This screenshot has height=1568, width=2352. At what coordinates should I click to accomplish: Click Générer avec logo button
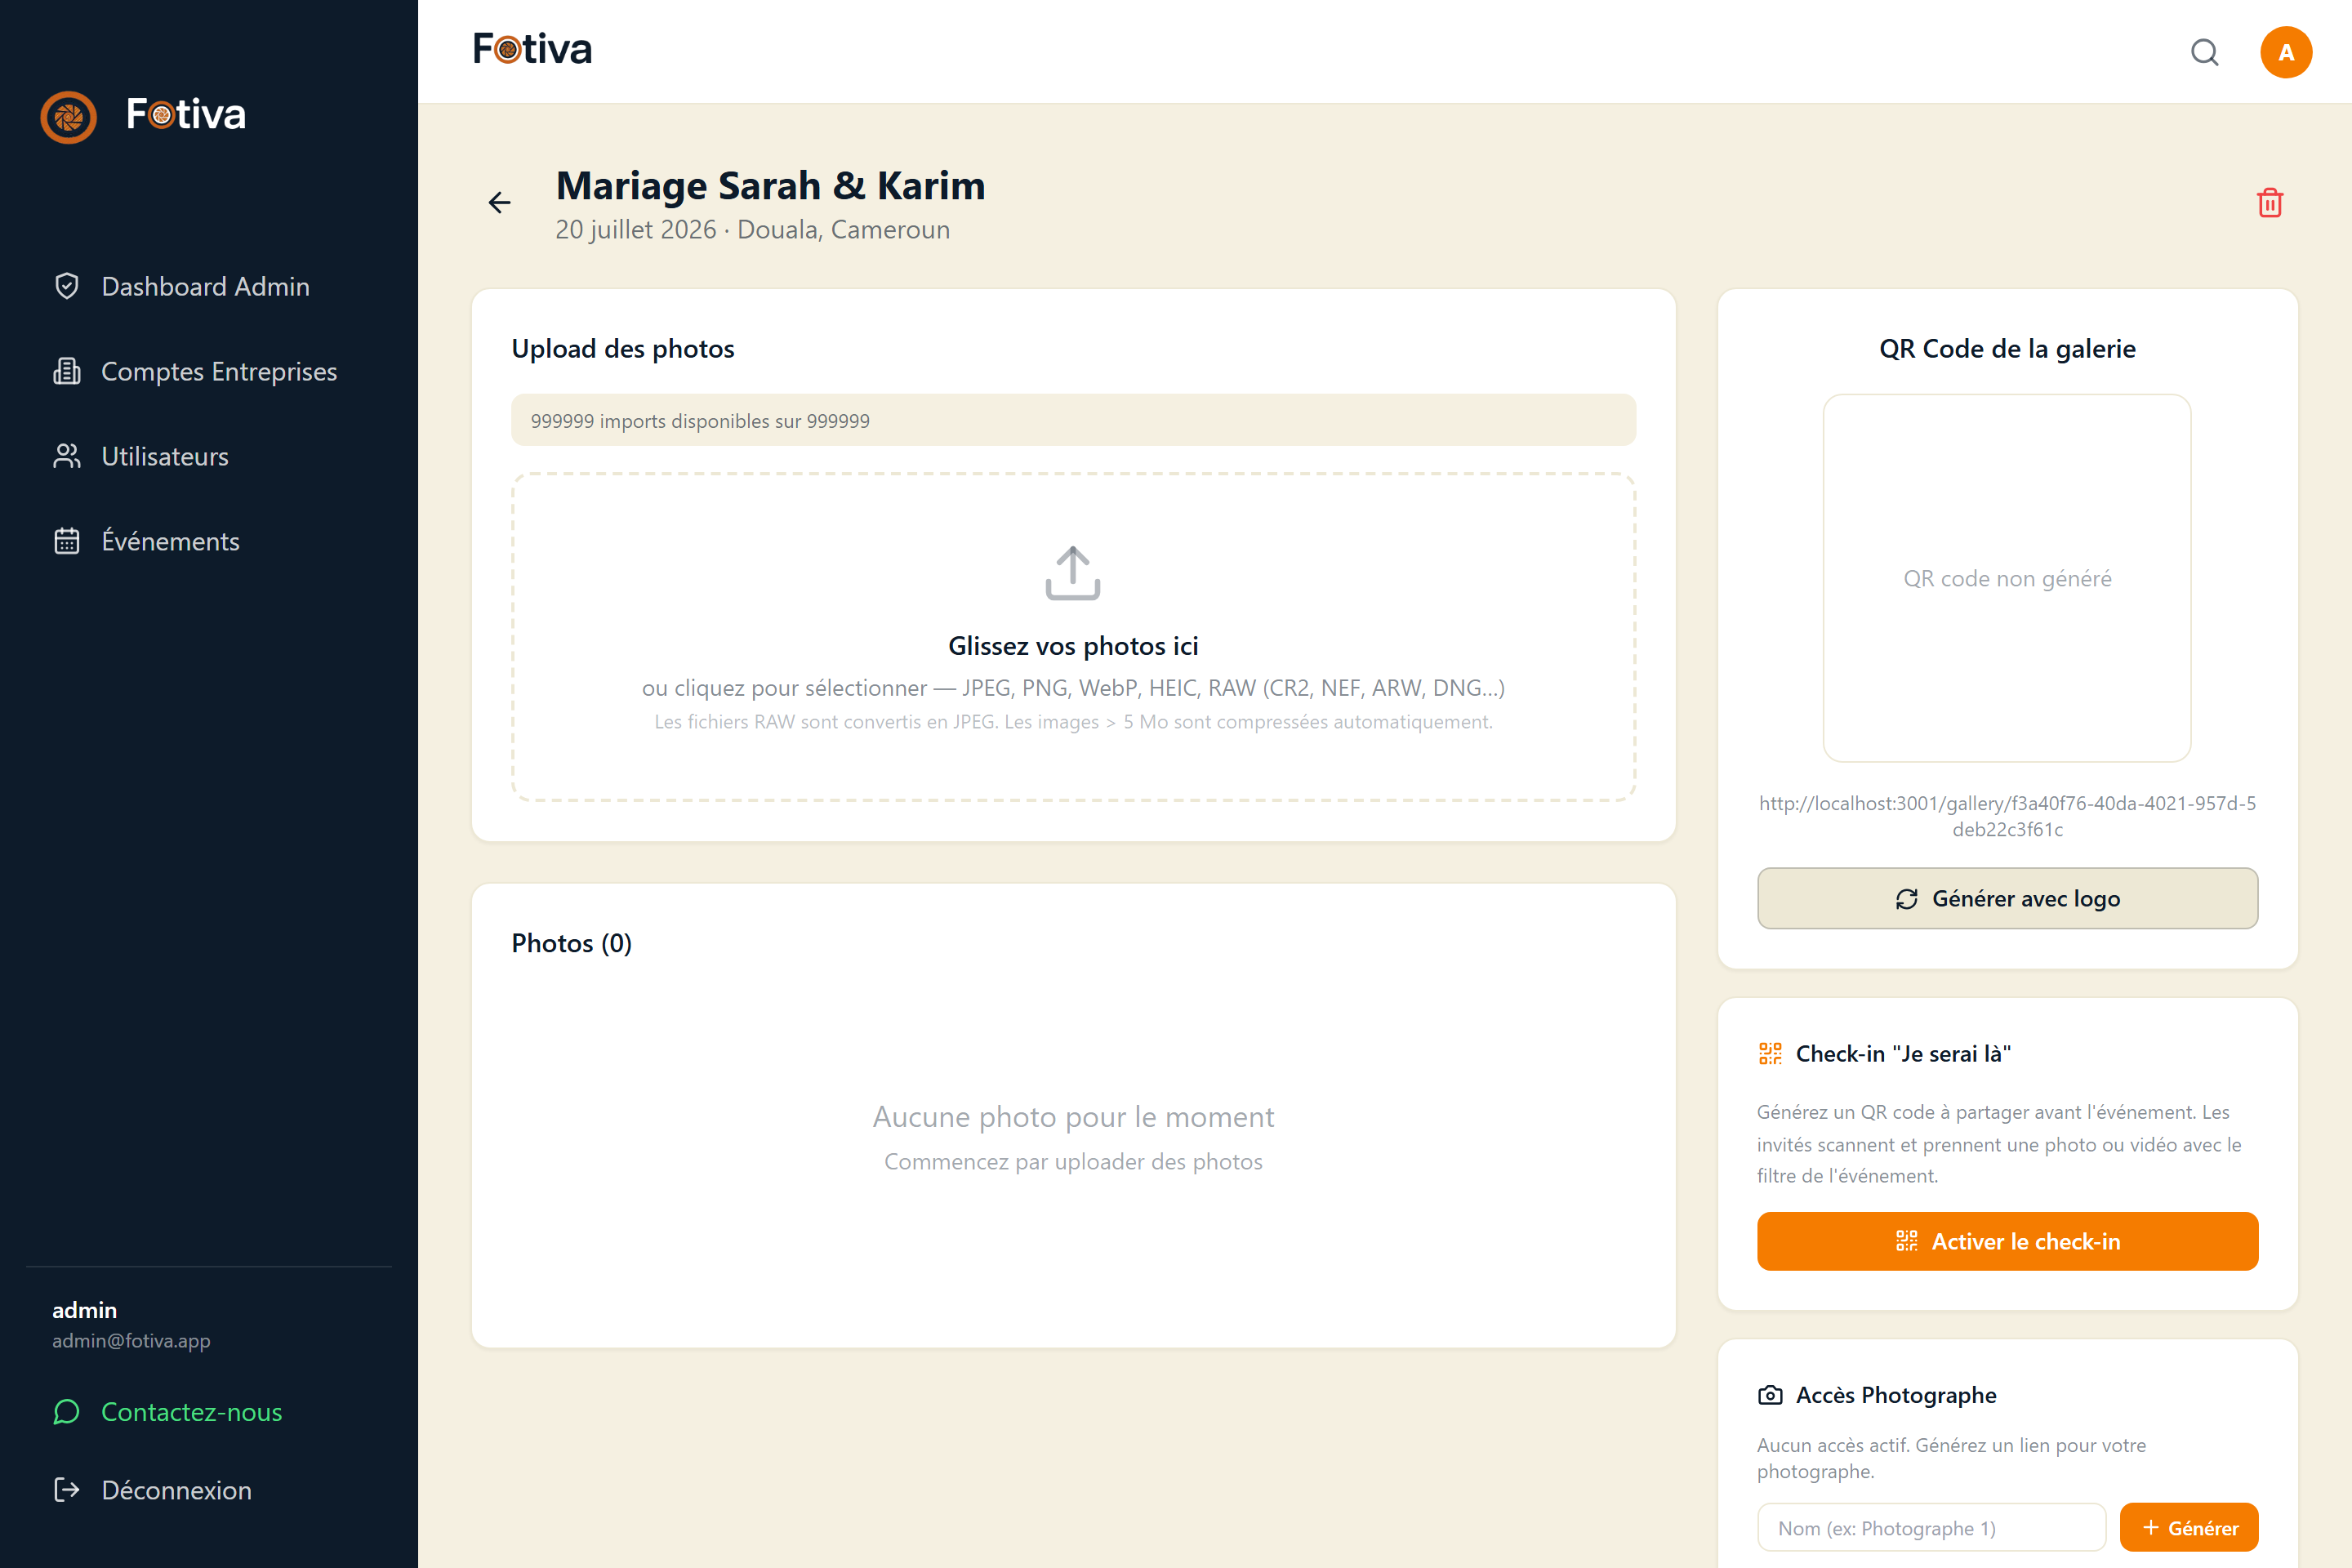(x=2007, y=898)
